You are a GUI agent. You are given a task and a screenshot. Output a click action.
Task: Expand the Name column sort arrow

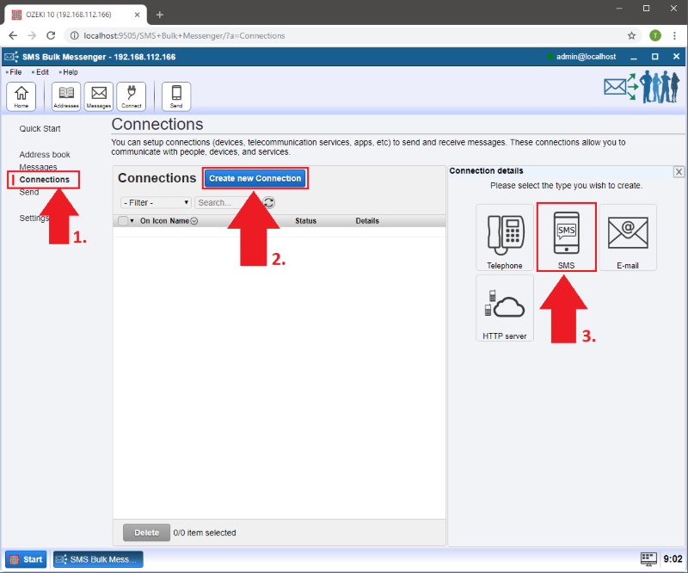click(x=194, y=221)
